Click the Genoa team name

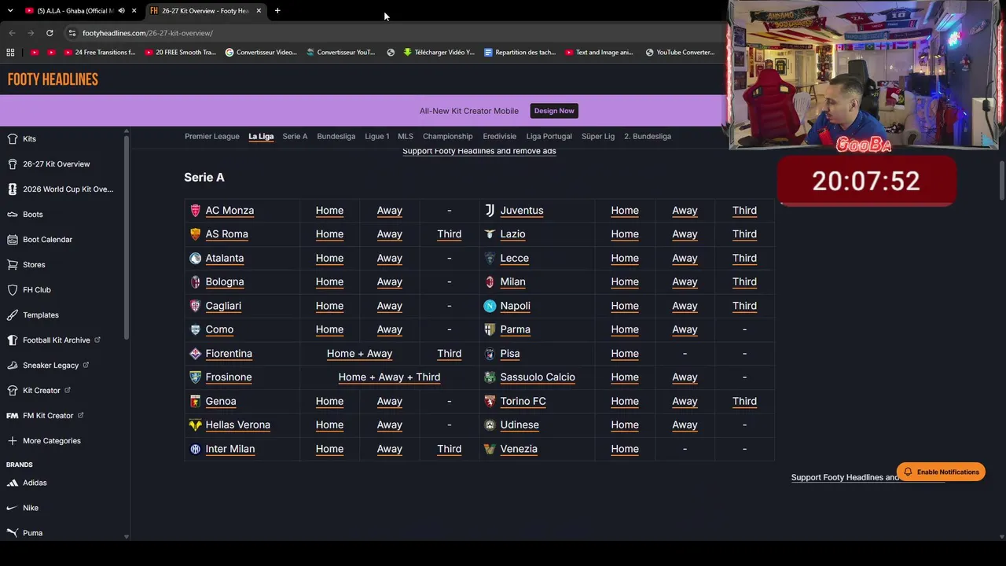pos(221,402)
